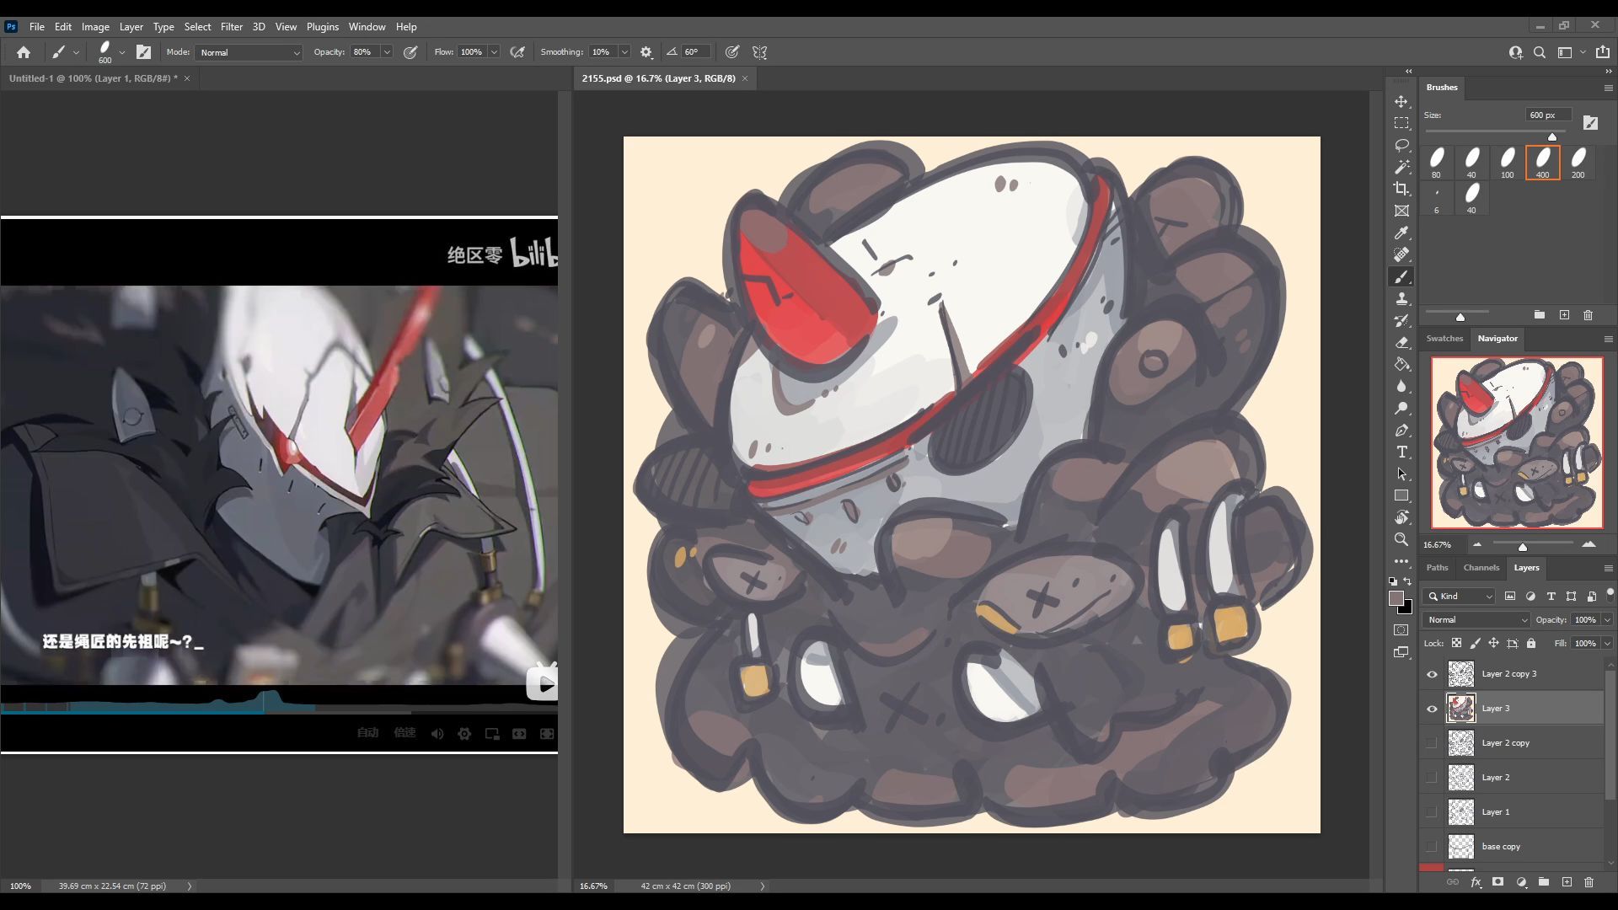Screen dimensions: 1618x910
Task: Select the 80 brush preset
Action: pyautogui.click(x=1436, y=163)
